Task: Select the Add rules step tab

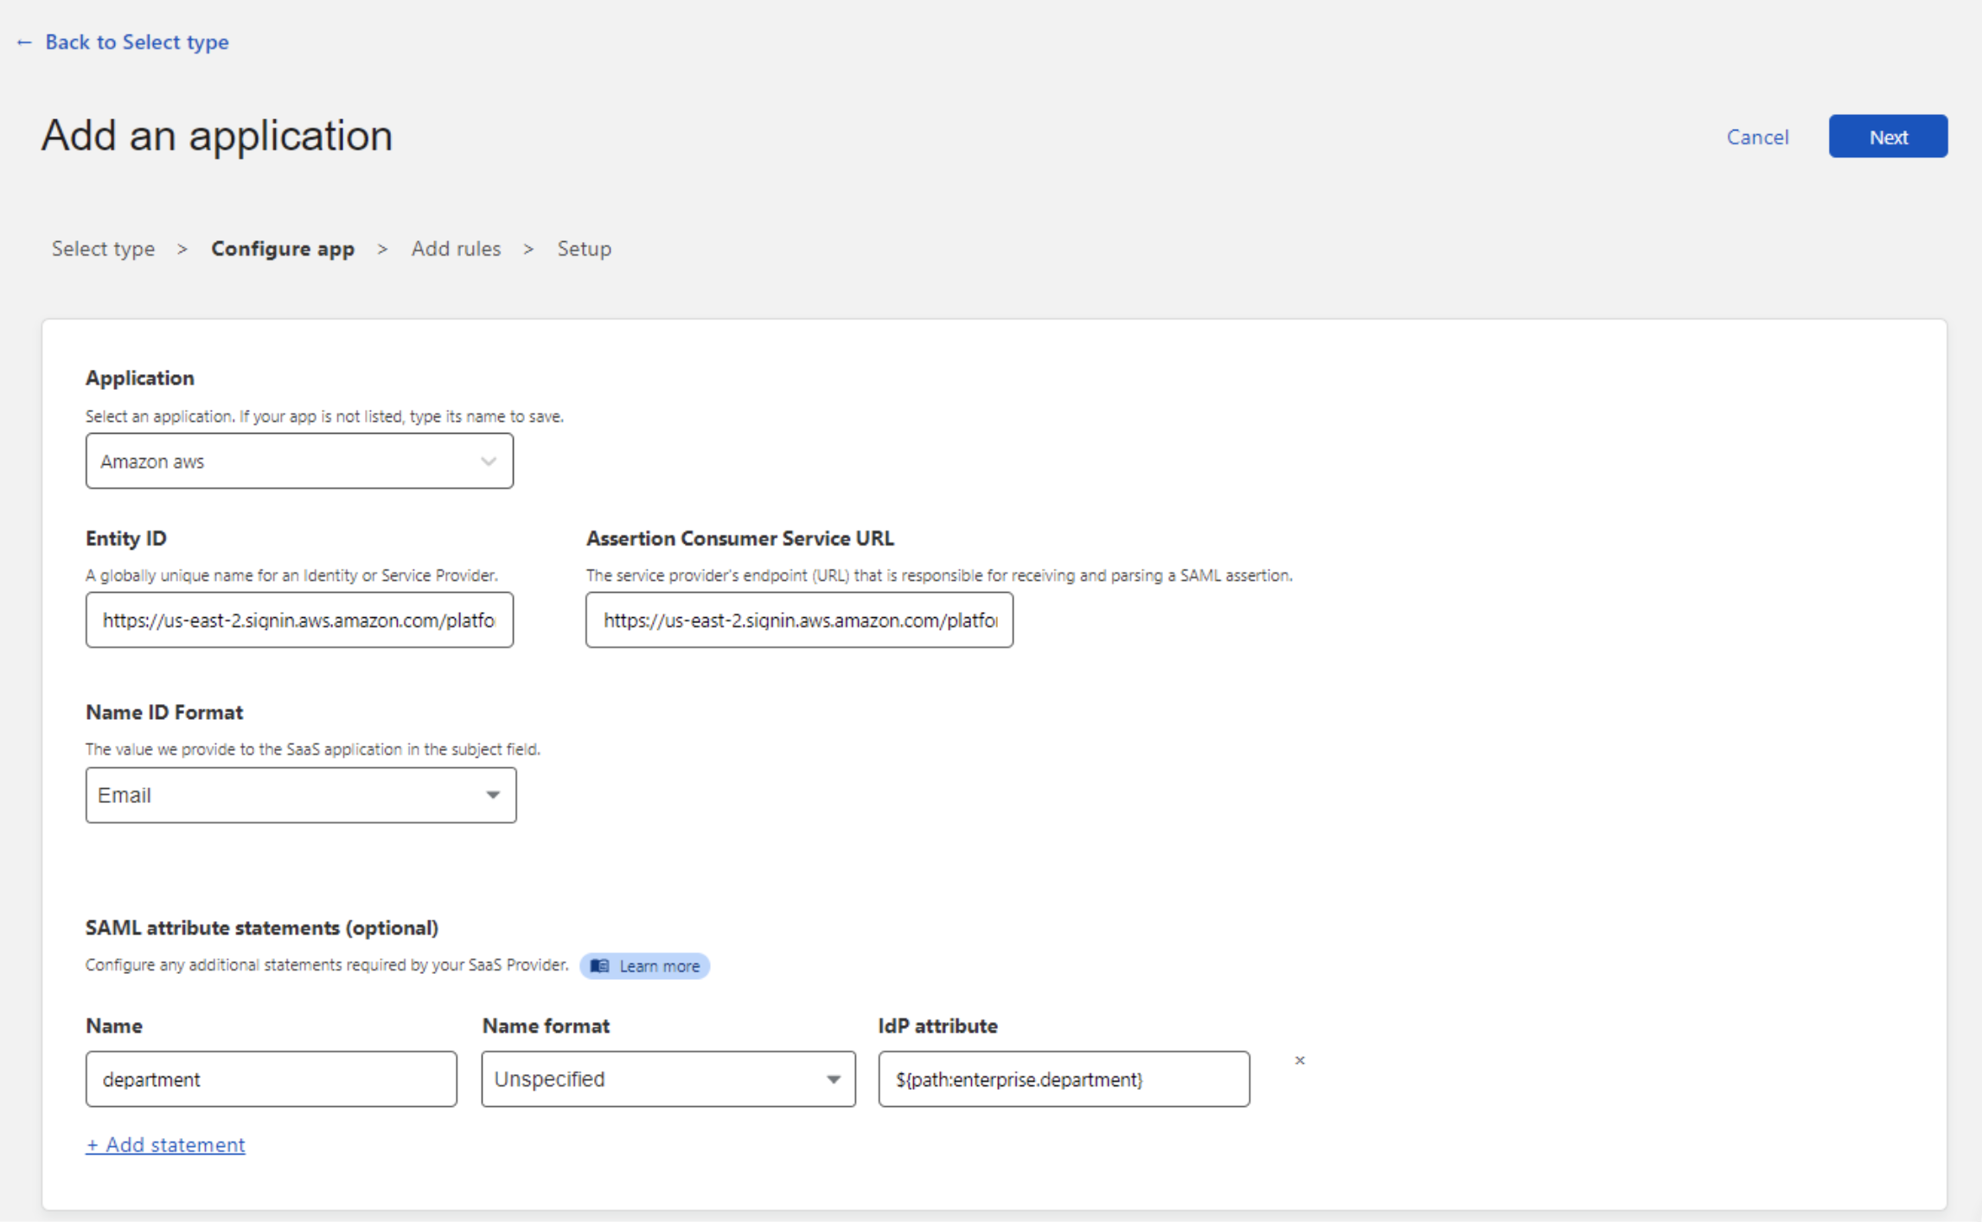Action: (x=455, y=247)
